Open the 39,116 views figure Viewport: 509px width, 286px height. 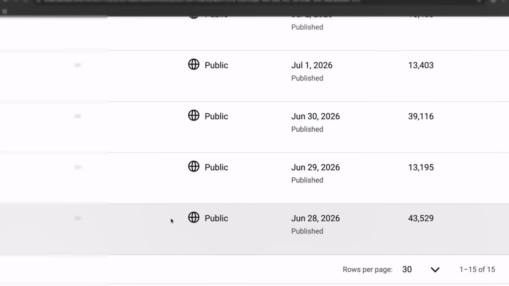click(421, 116)
